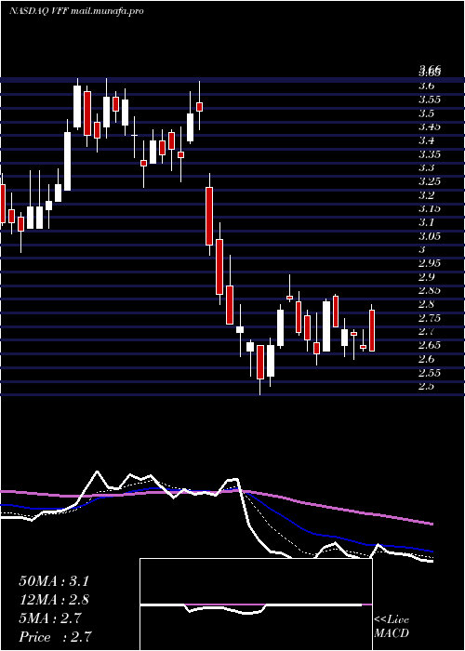The width and height of the screenshot is (465, 651).
Task: Click the last red candlestick on the chart
Action: coord(372,330)
